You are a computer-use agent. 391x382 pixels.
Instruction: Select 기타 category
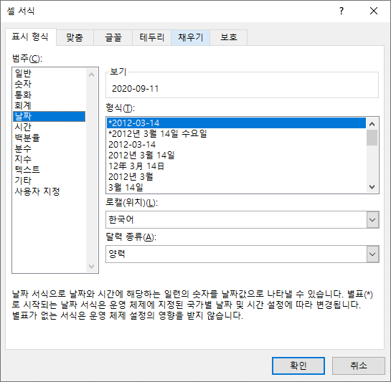[49, 181]
